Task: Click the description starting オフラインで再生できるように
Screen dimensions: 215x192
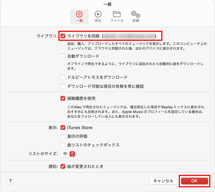Action: 135,66
